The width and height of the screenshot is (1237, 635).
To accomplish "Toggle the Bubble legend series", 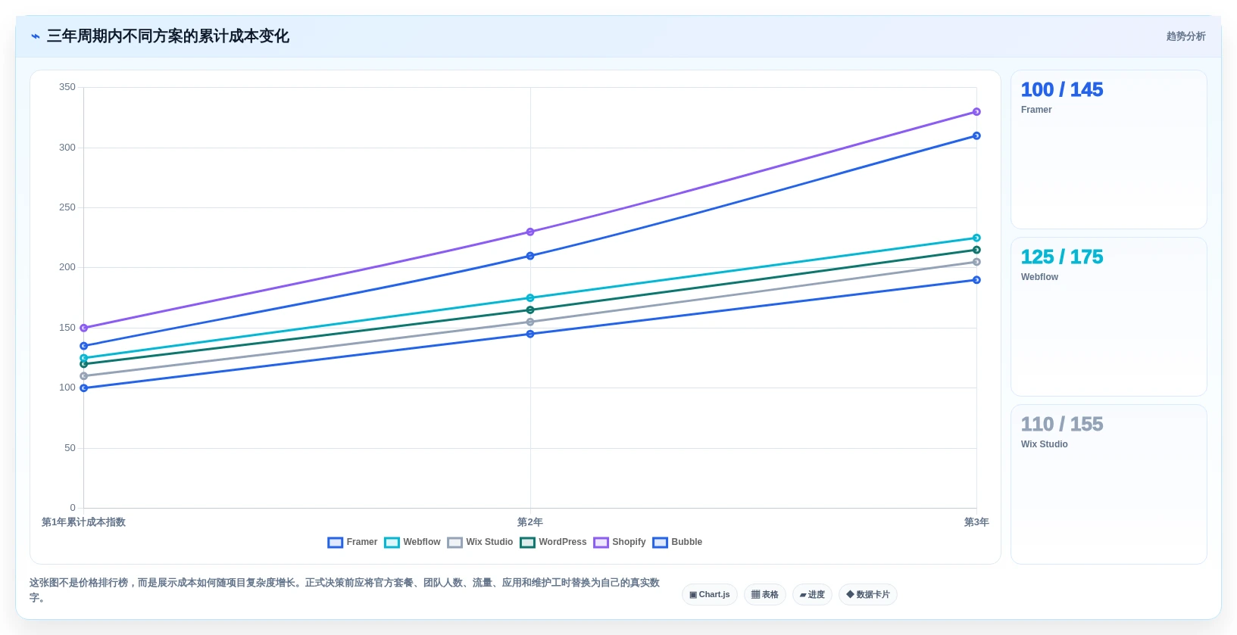I will (x=677, y=542).
